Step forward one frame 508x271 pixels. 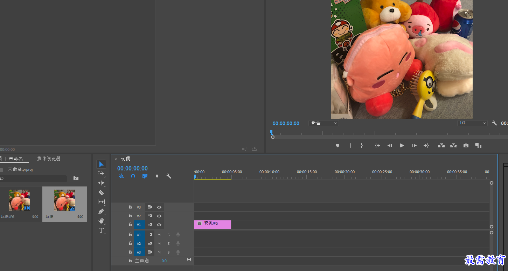[x=414, y=146]
